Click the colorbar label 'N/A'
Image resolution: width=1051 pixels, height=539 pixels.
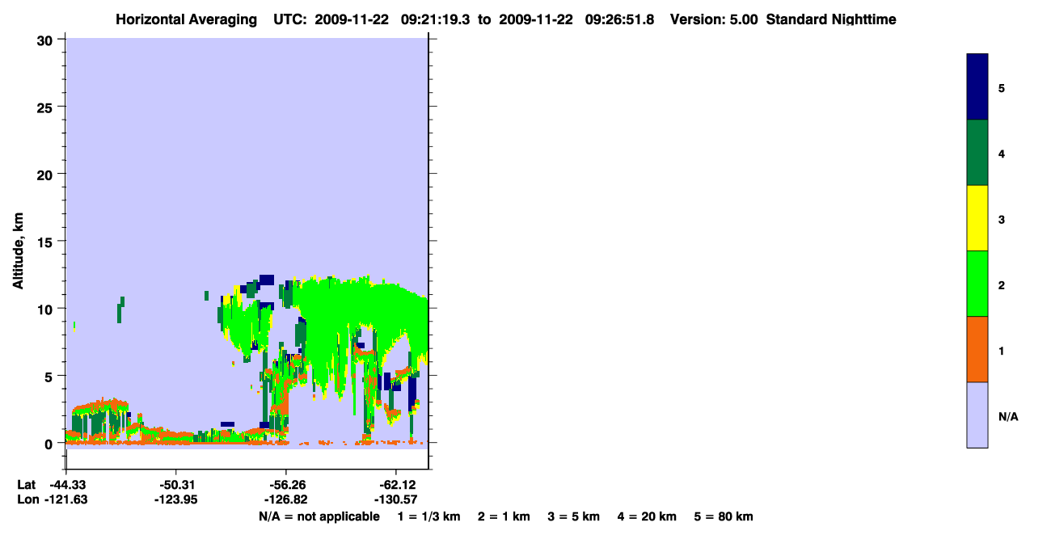click(x=1008, y=417)
